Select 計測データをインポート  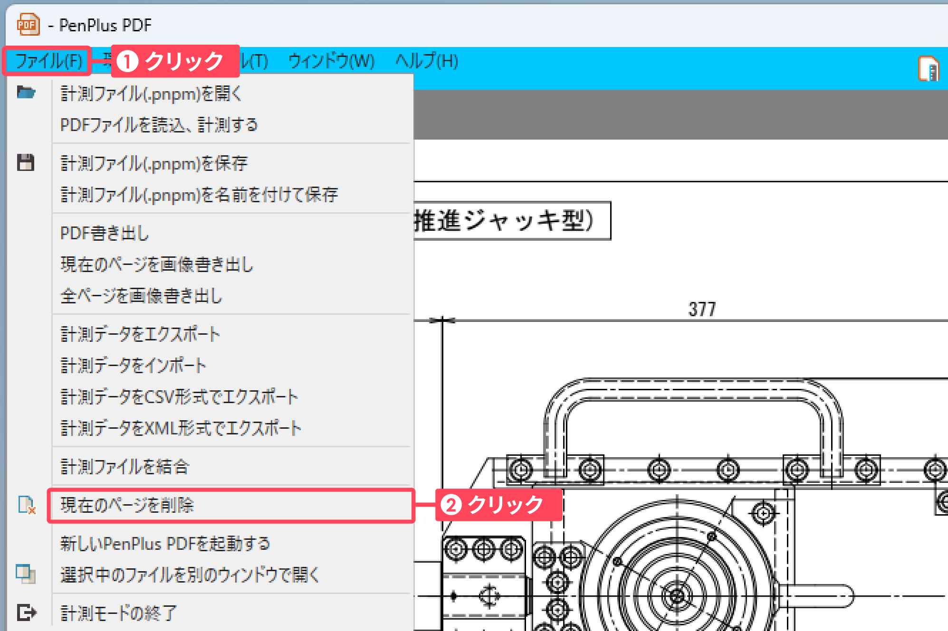[x=133, y=366]
